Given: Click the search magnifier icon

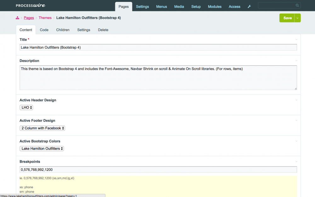Looking at the screenshot, I should click(297, 5).
